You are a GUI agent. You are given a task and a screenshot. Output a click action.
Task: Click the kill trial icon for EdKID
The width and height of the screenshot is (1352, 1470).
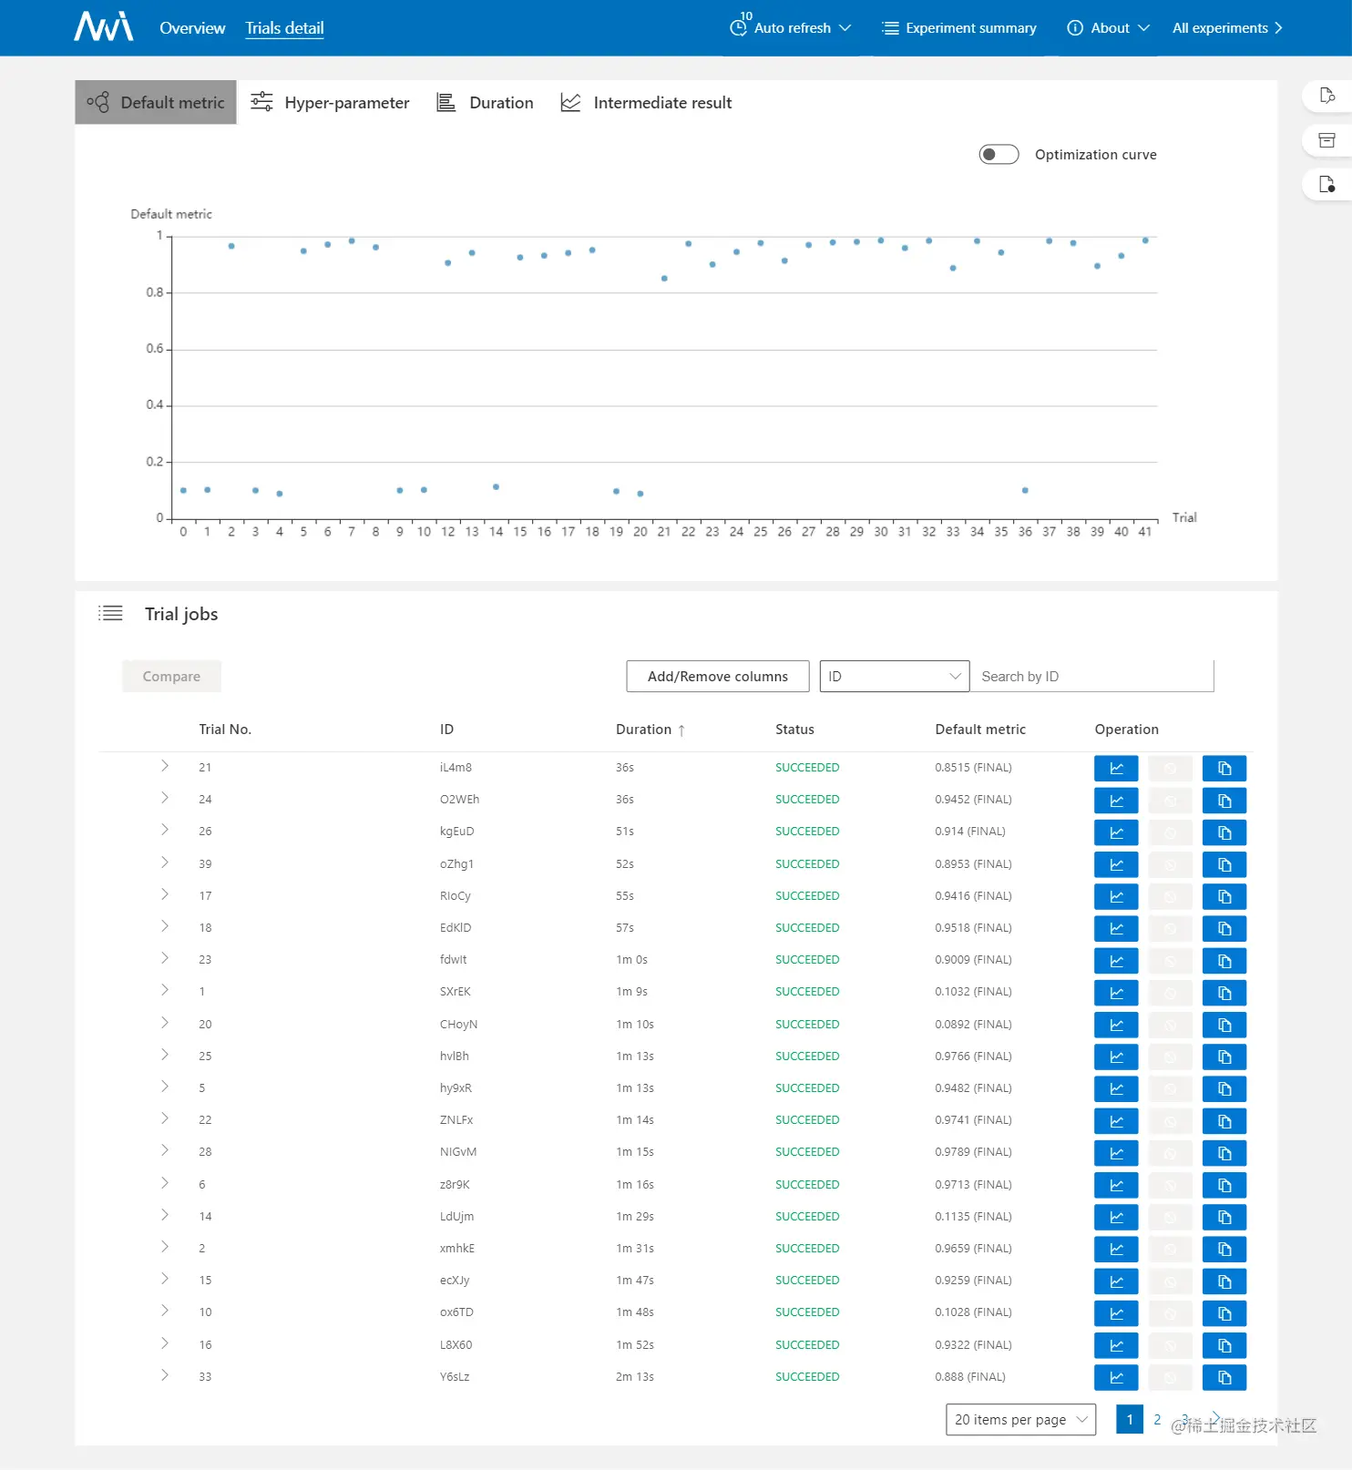pyautogui.click(x=1171, y=929)
